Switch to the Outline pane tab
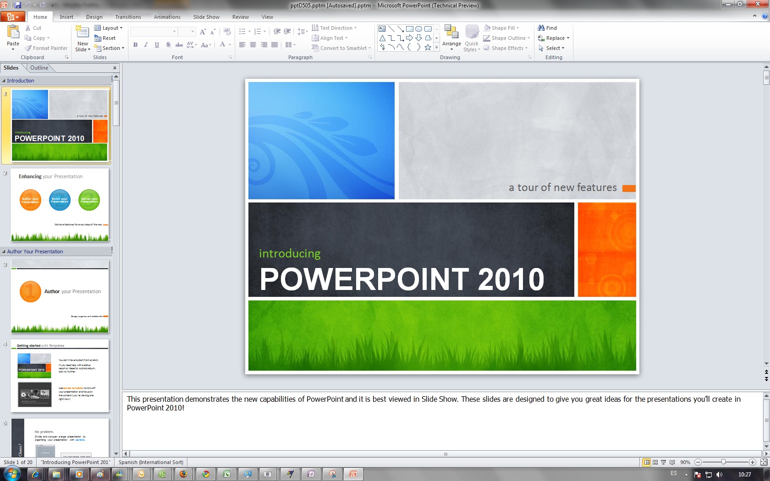 [39, 68]
